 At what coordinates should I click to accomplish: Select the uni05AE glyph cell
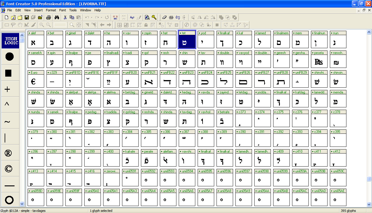pos(338,197)
